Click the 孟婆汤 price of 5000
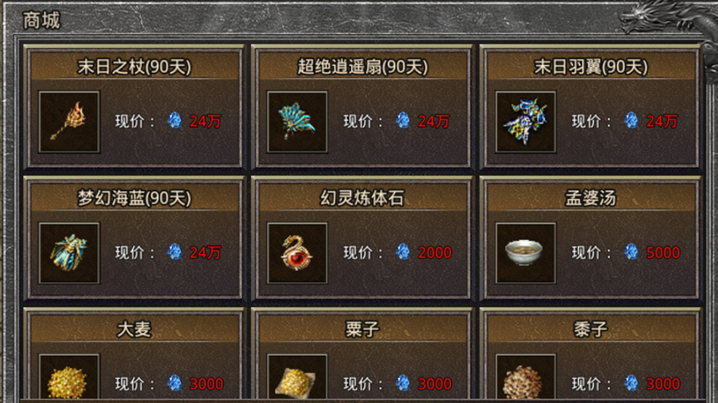Screen dimensions: 718x403 (x=663, y=252)
